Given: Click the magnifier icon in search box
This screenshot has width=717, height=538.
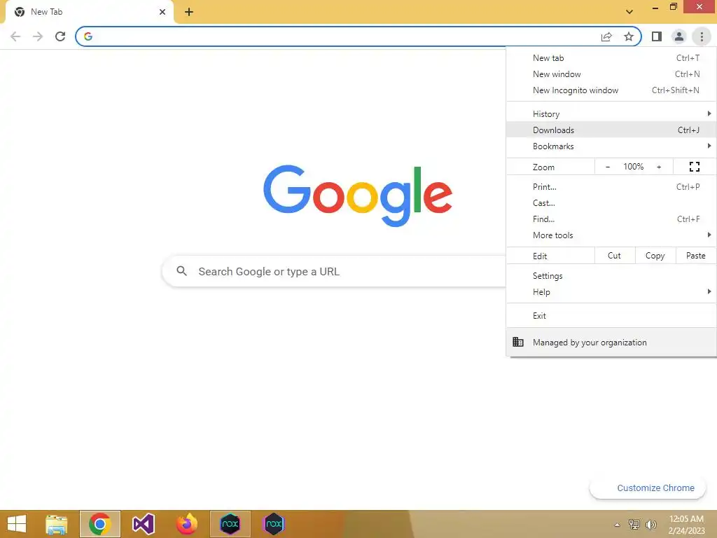Looking at the screenshot, I should tap(181, 271).
